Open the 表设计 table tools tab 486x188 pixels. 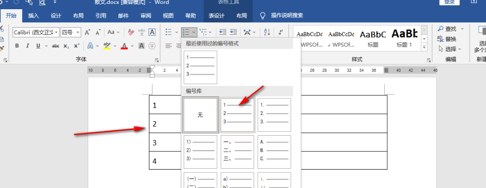[216, 16]
